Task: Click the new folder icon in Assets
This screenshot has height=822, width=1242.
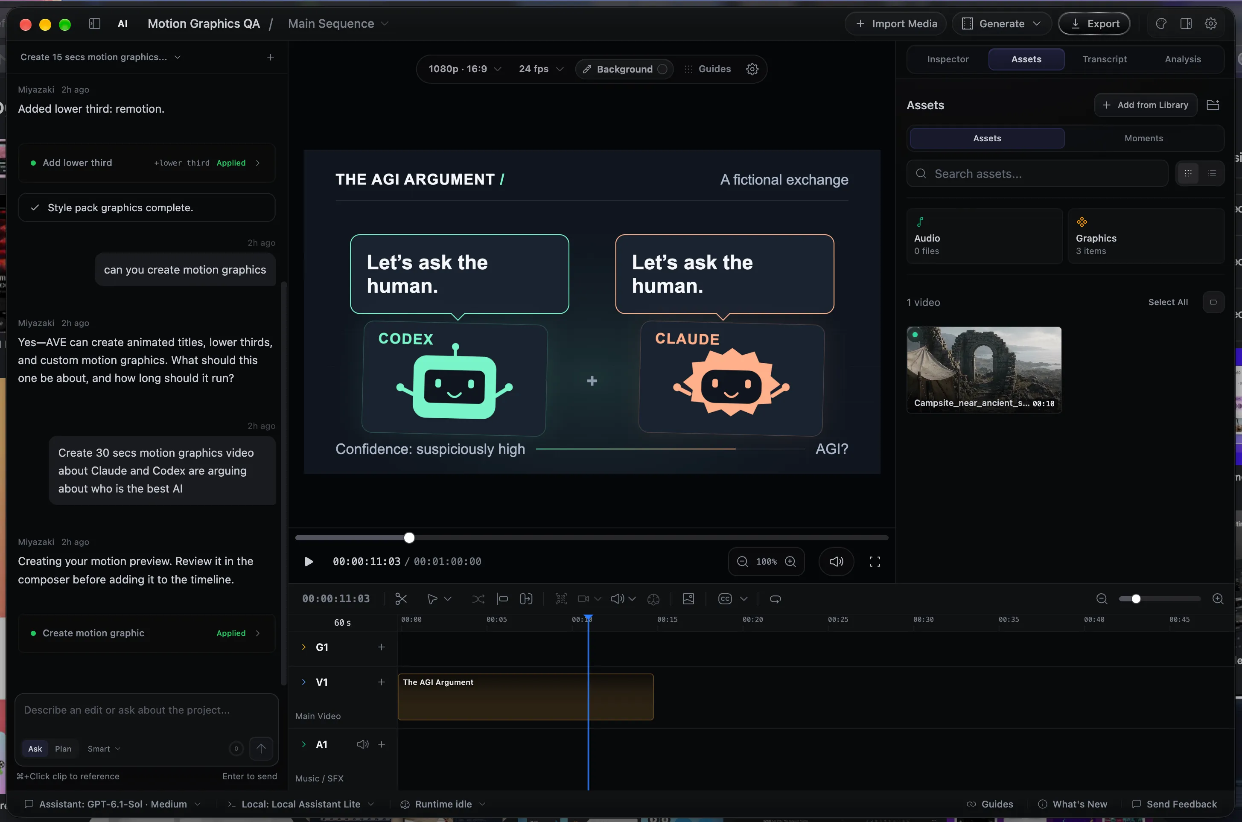Action: [1213, 105]
